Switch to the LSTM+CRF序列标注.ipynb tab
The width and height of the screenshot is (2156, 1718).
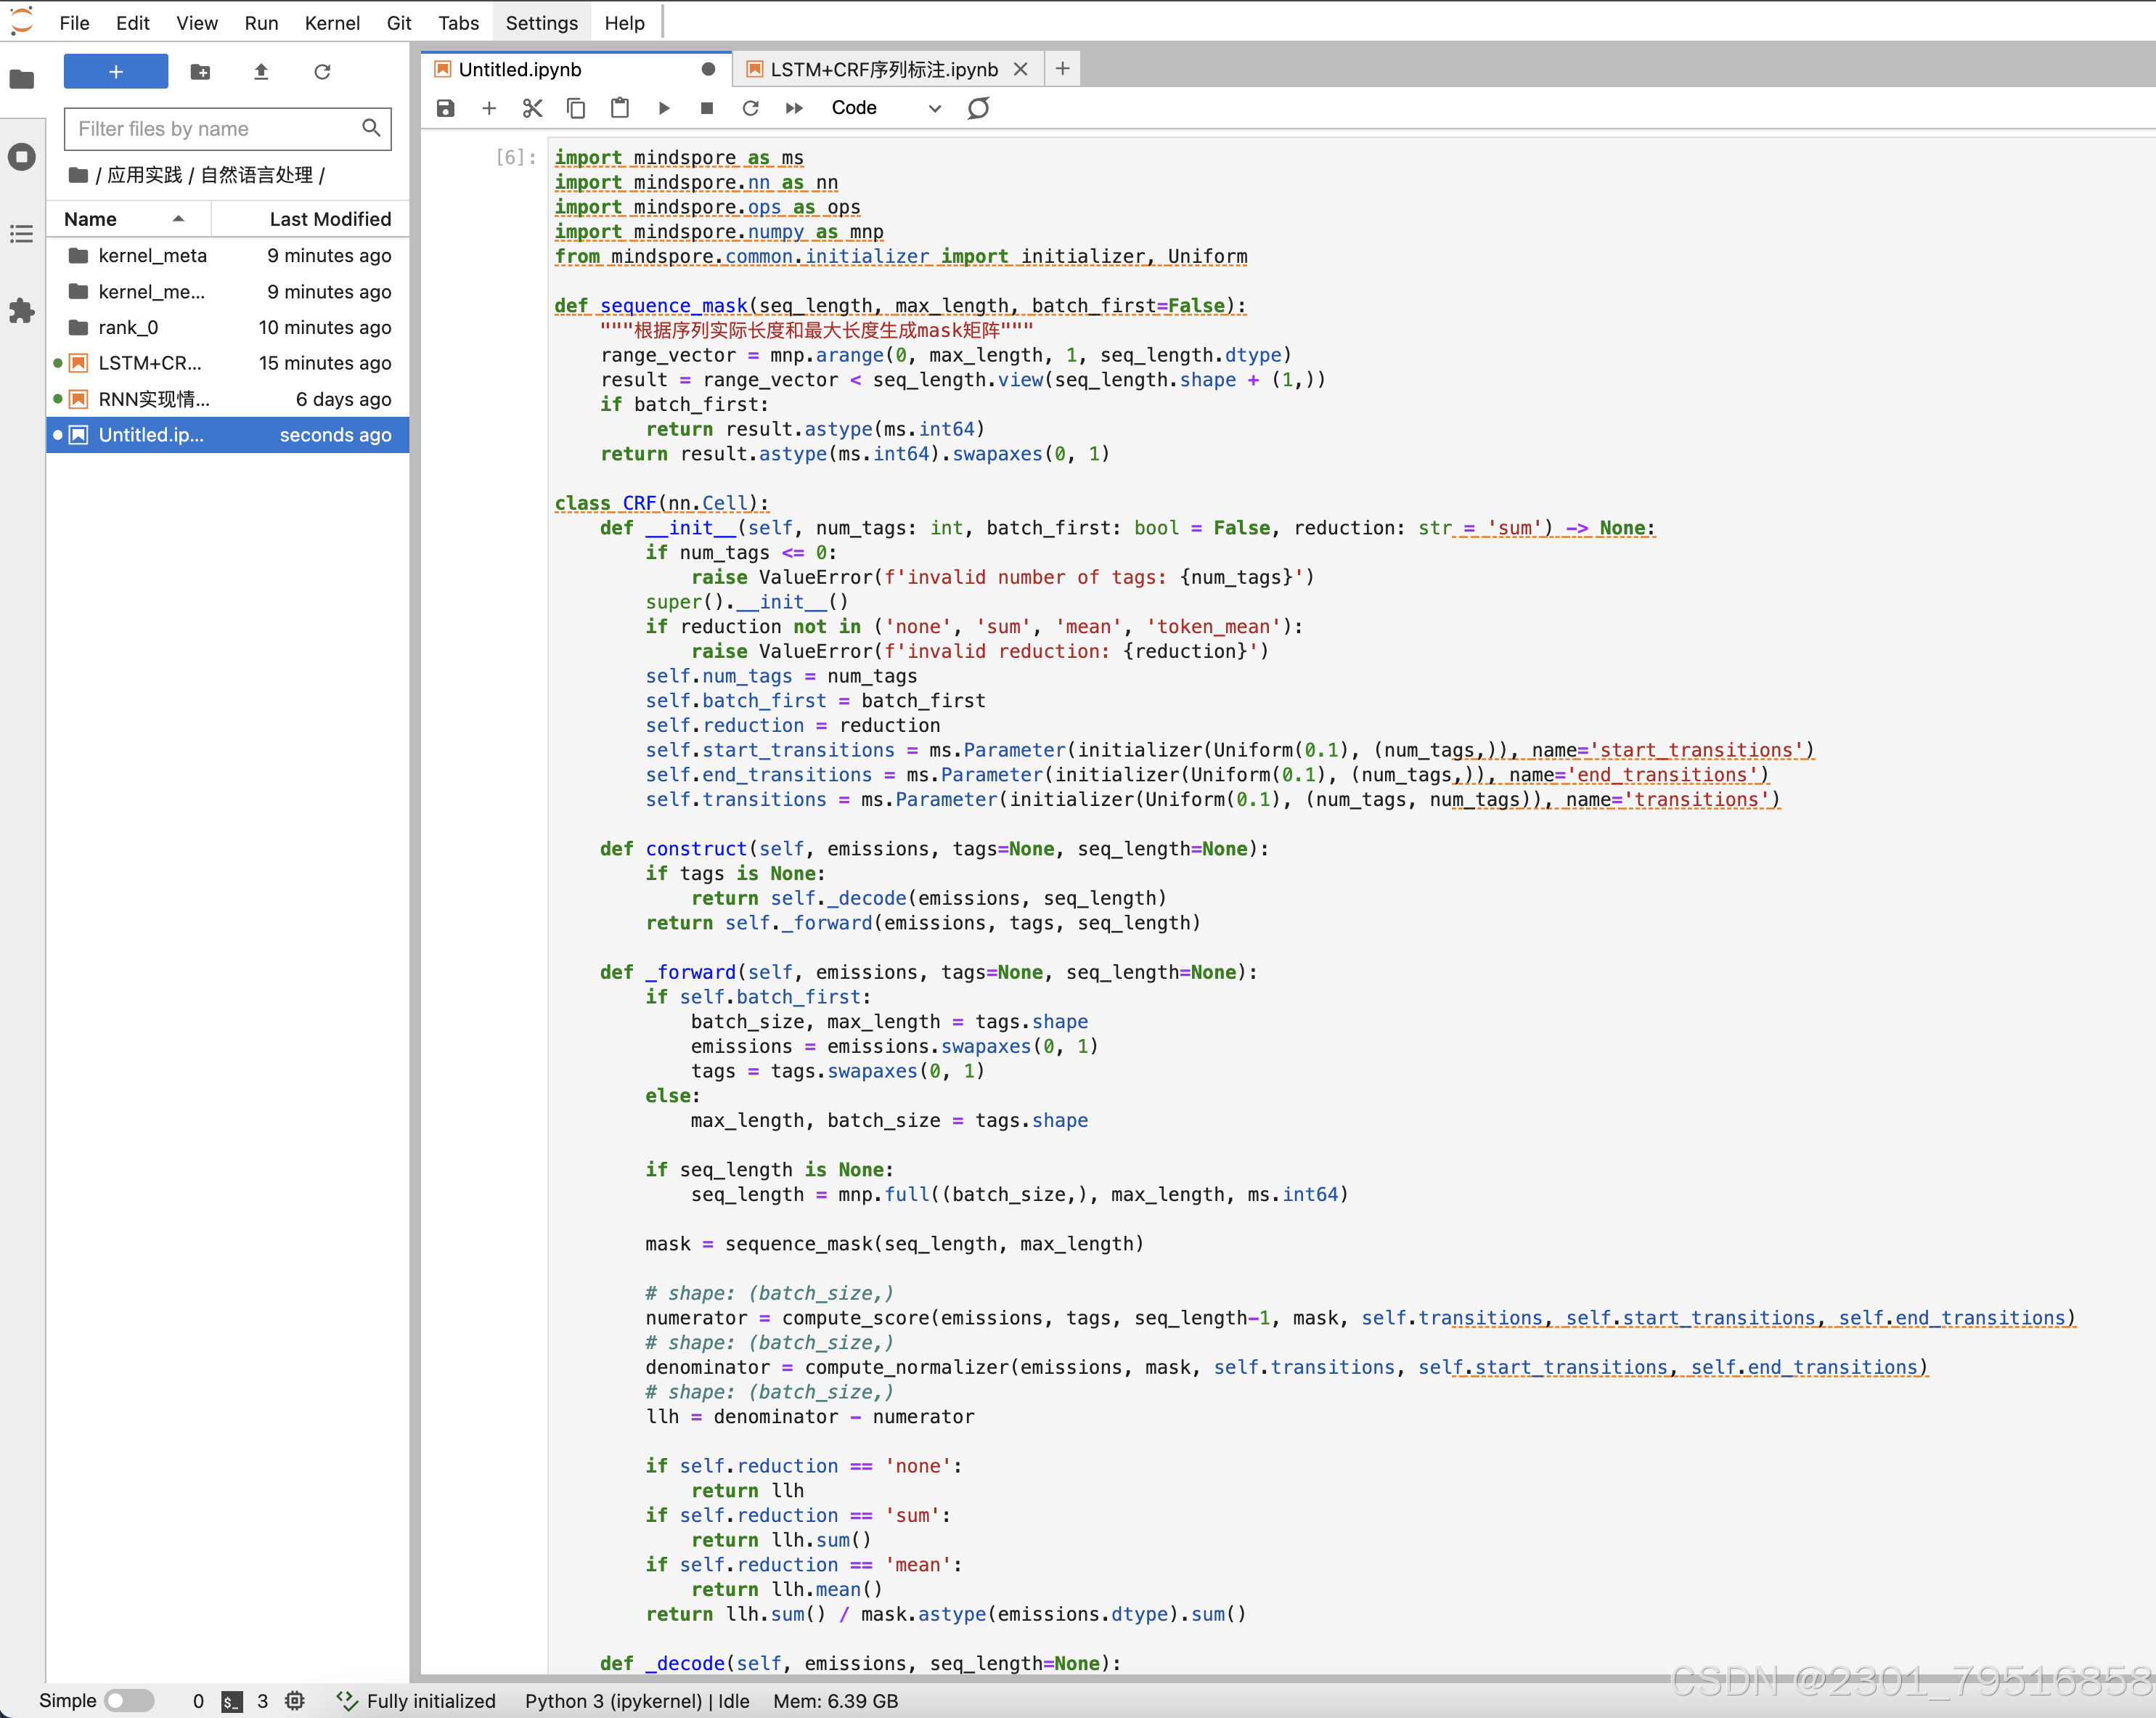(x=883, y=69)
